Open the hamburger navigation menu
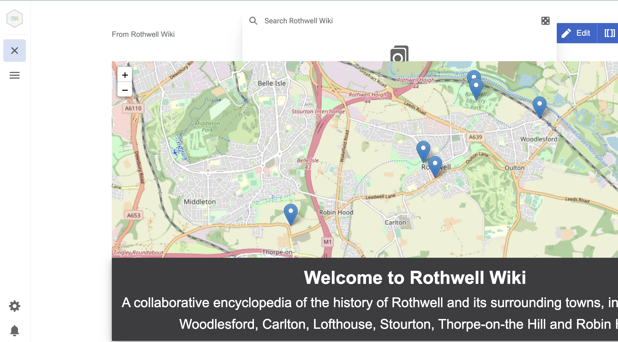618x342 pixels. pyautogui.click(x=15, y=75)
